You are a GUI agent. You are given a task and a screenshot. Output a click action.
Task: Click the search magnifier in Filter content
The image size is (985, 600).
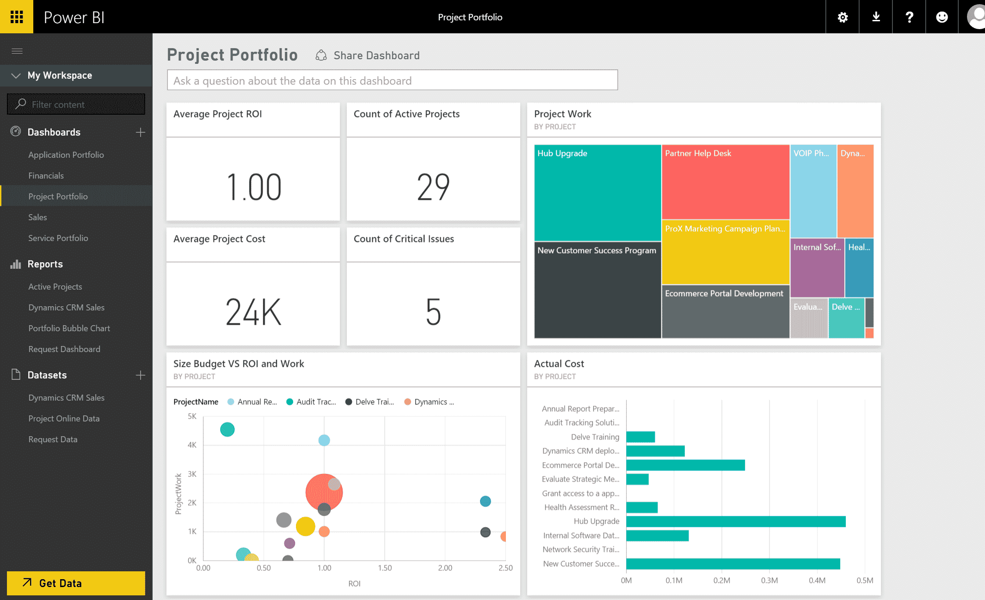click(20, 104)
